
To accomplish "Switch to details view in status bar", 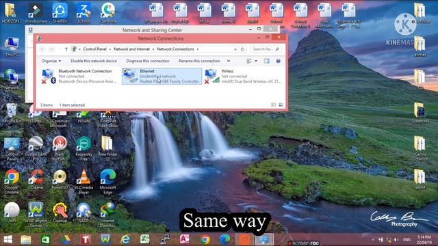I will [x=274, y=105].
